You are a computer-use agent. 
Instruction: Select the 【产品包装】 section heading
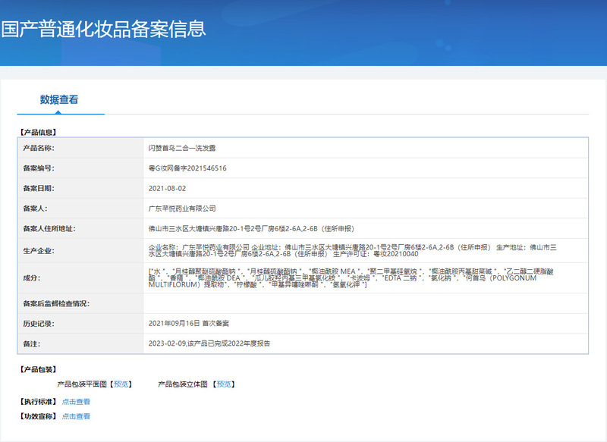[39, 369]
